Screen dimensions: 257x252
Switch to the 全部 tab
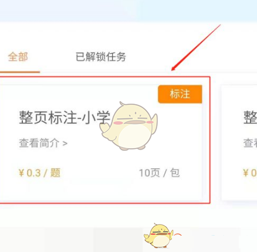pos(18,57)
